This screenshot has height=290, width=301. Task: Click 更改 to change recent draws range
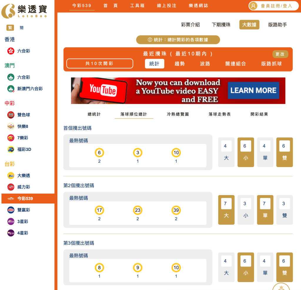[280, 54]
